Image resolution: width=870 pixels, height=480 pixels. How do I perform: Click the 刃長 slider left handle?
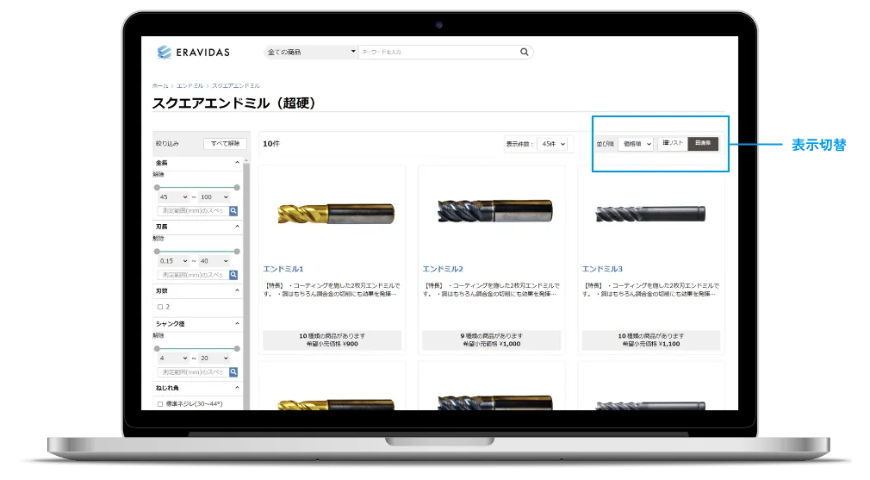click(157, 252)
